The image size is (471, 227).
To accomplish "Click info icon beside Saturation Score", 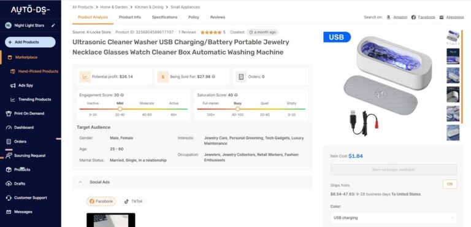I will tap(236, 95).
